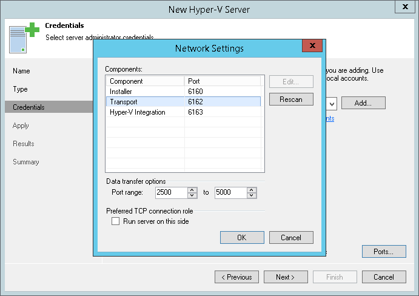Decrease the ending port range value
419x296 pixels.
tap(252, 195)
